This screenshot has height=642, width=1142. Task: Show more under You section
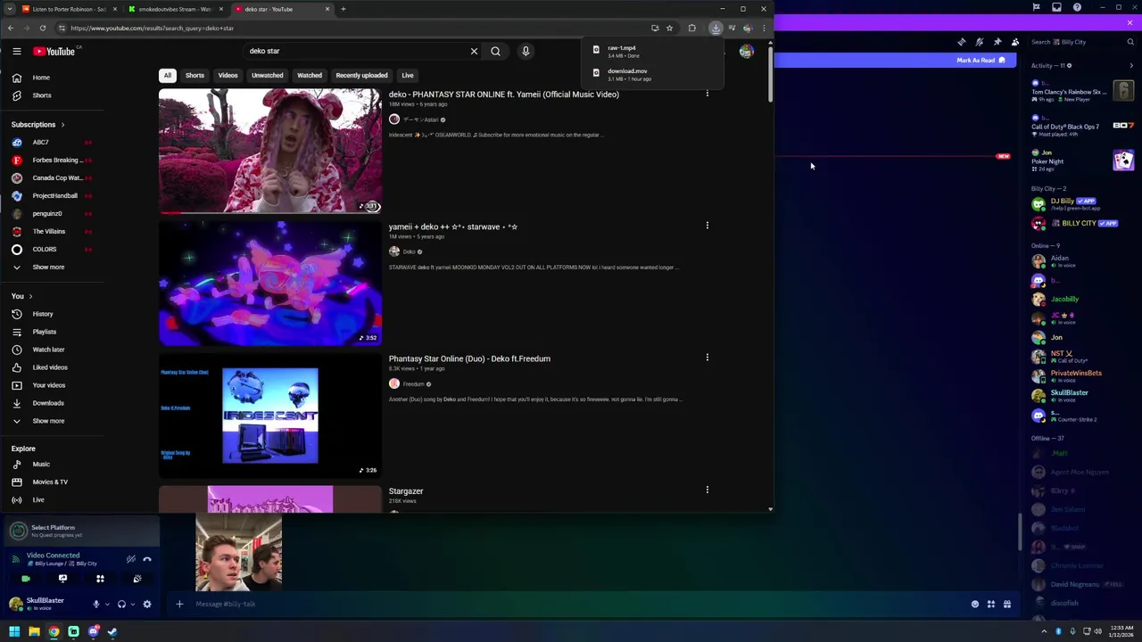[48, 421]
